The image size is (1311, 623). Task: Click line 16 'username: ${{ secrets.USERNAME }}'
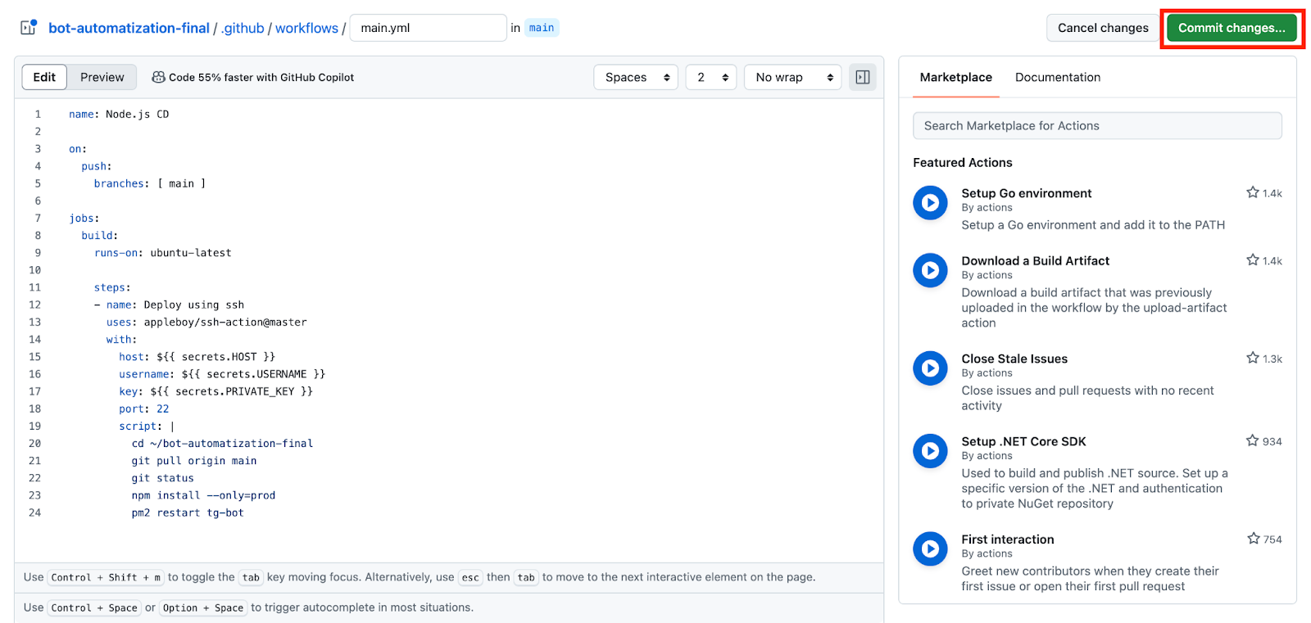tap(222, 374)
